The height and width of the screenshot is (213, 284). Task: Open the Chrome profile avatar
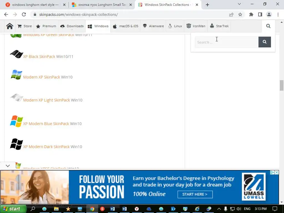pyautogui.click(x=269, y=14)
